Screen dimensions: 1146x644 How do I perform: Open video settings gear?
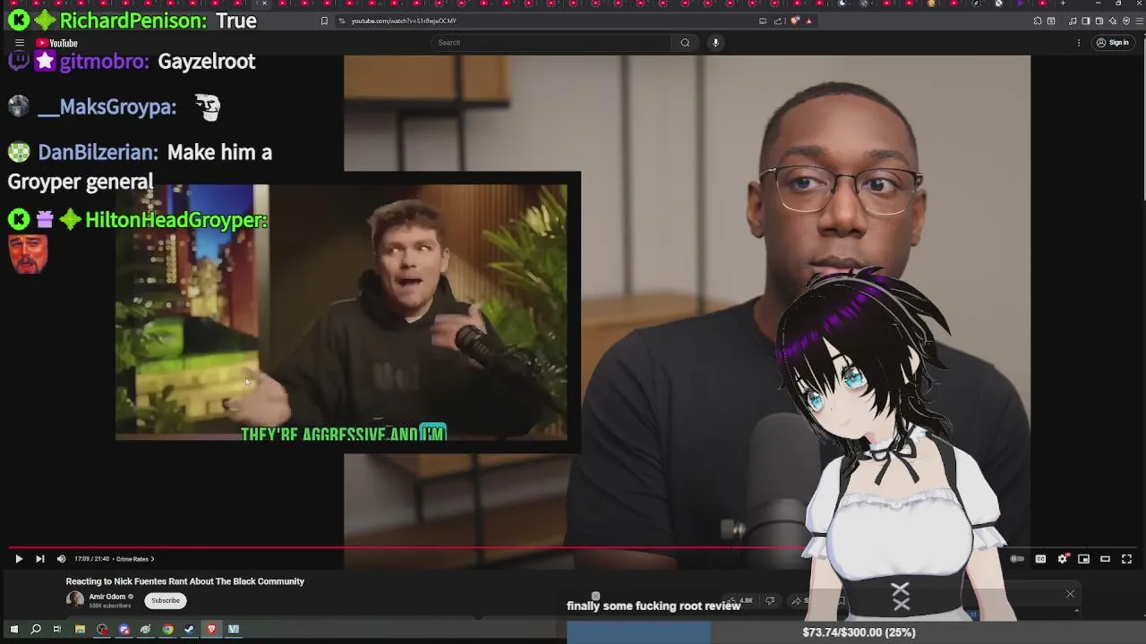coord(1063,559)
